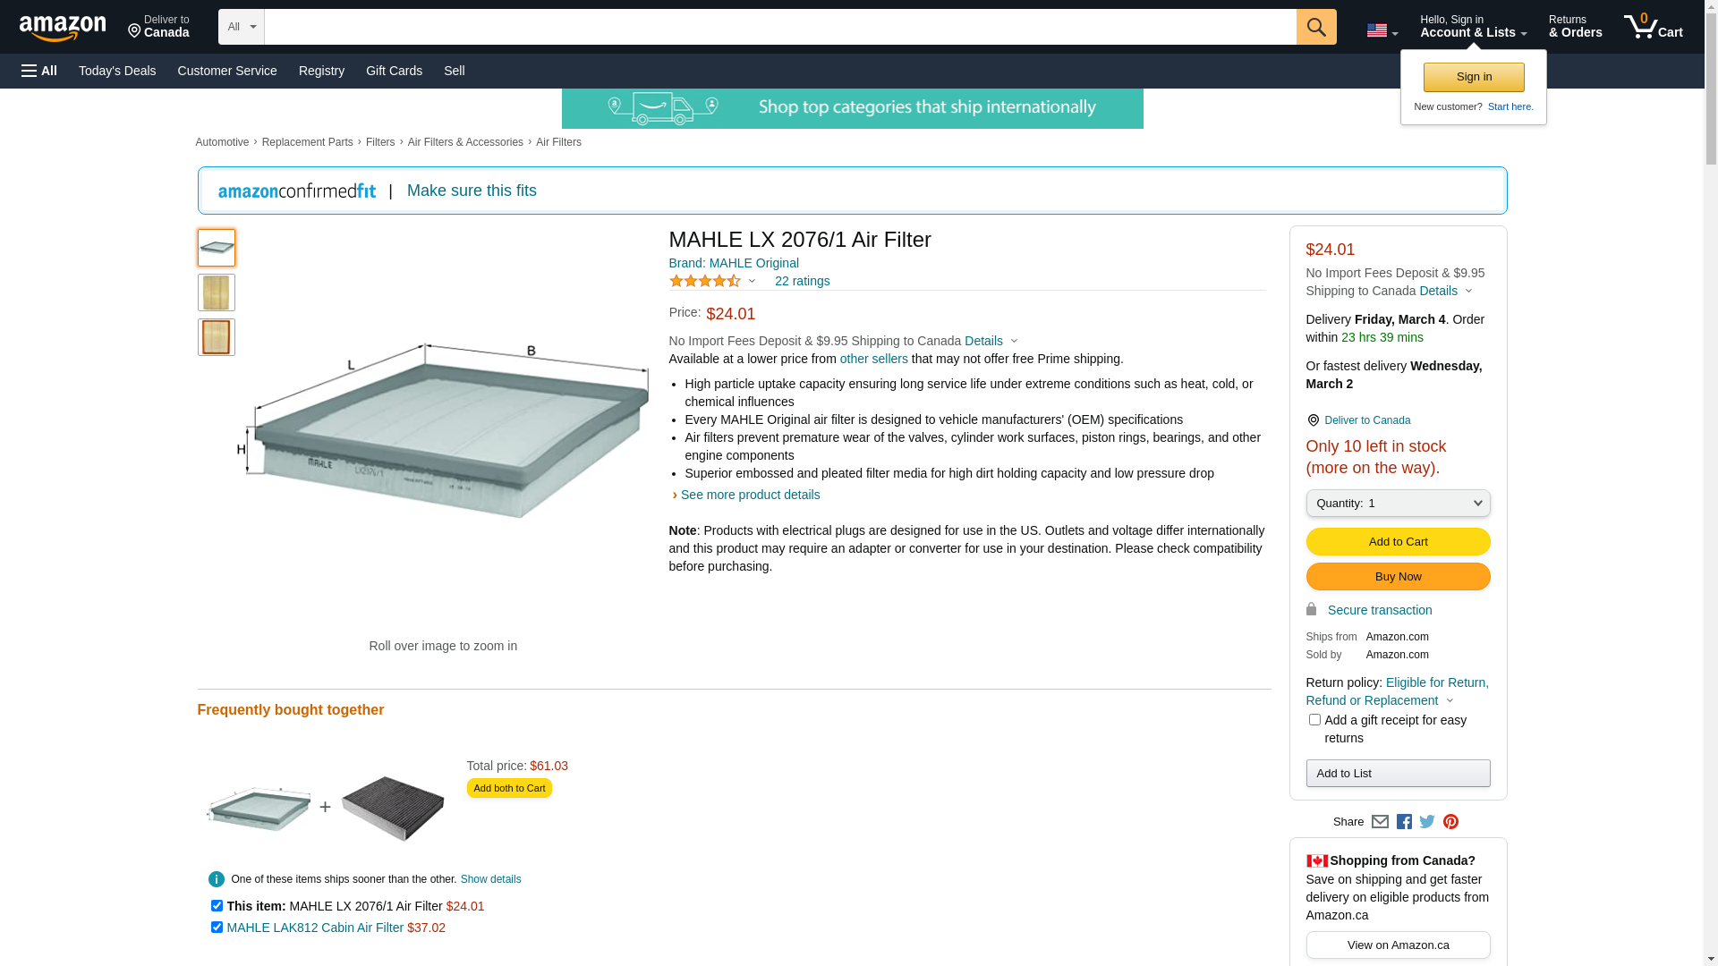1718x966 pixels.
Task: Share product on Twitter icon
Action: pos(1427,822)
